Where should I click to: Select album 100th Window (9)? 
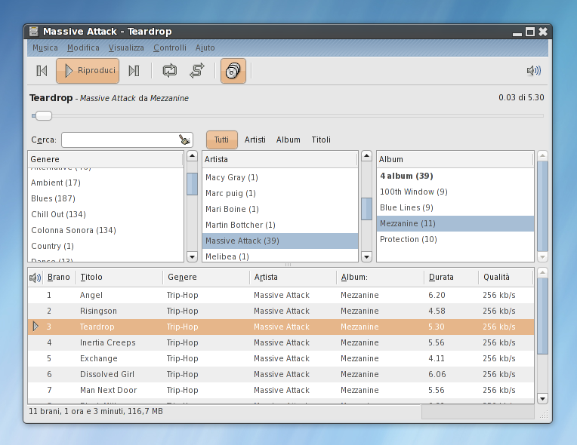[455, 192]
